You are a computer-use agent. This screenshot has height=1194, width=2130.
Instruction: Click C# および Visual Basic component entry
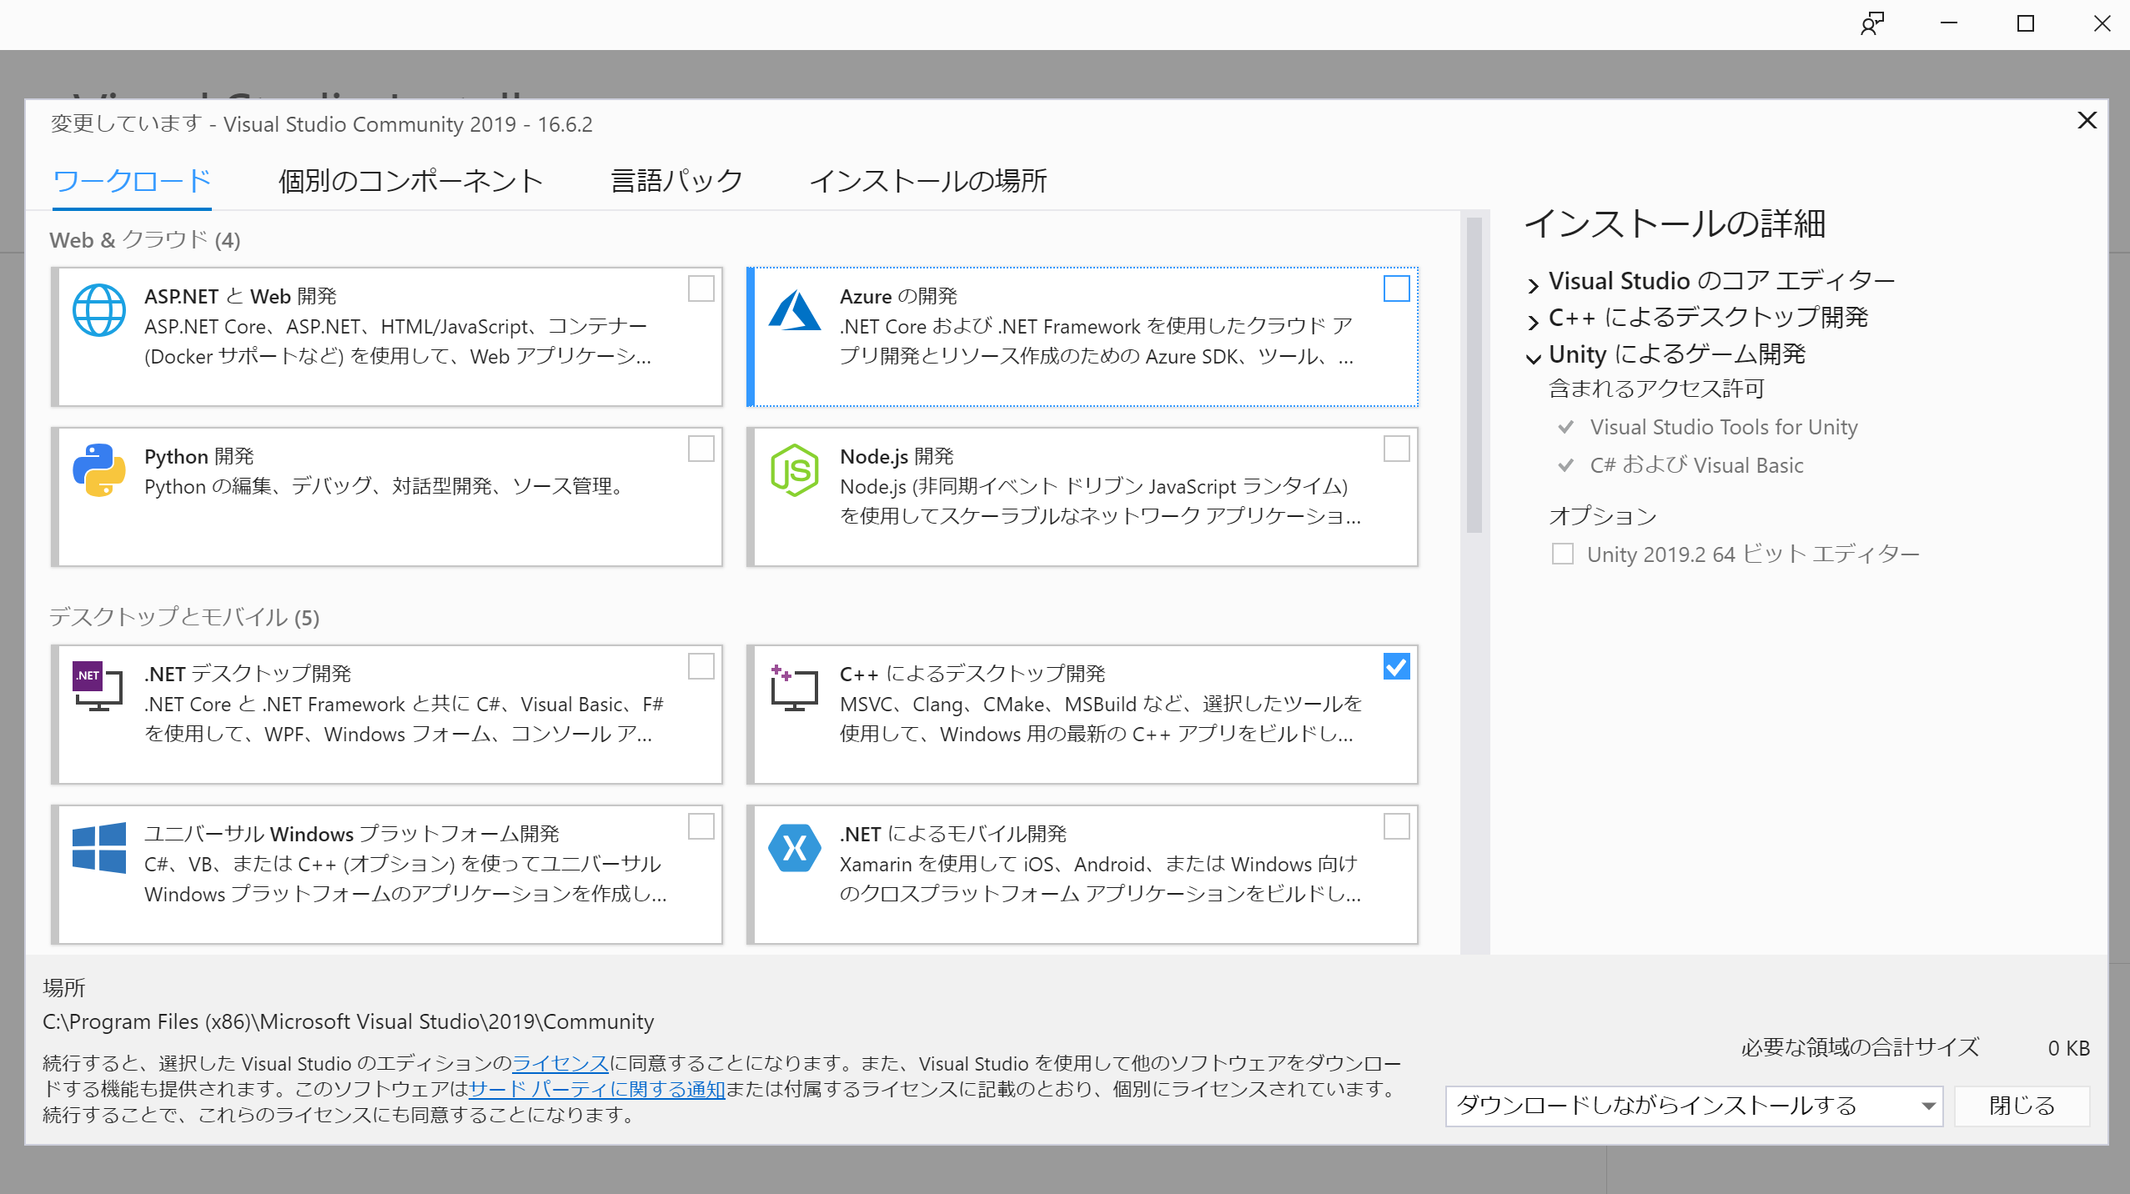tap(1696, 465)
